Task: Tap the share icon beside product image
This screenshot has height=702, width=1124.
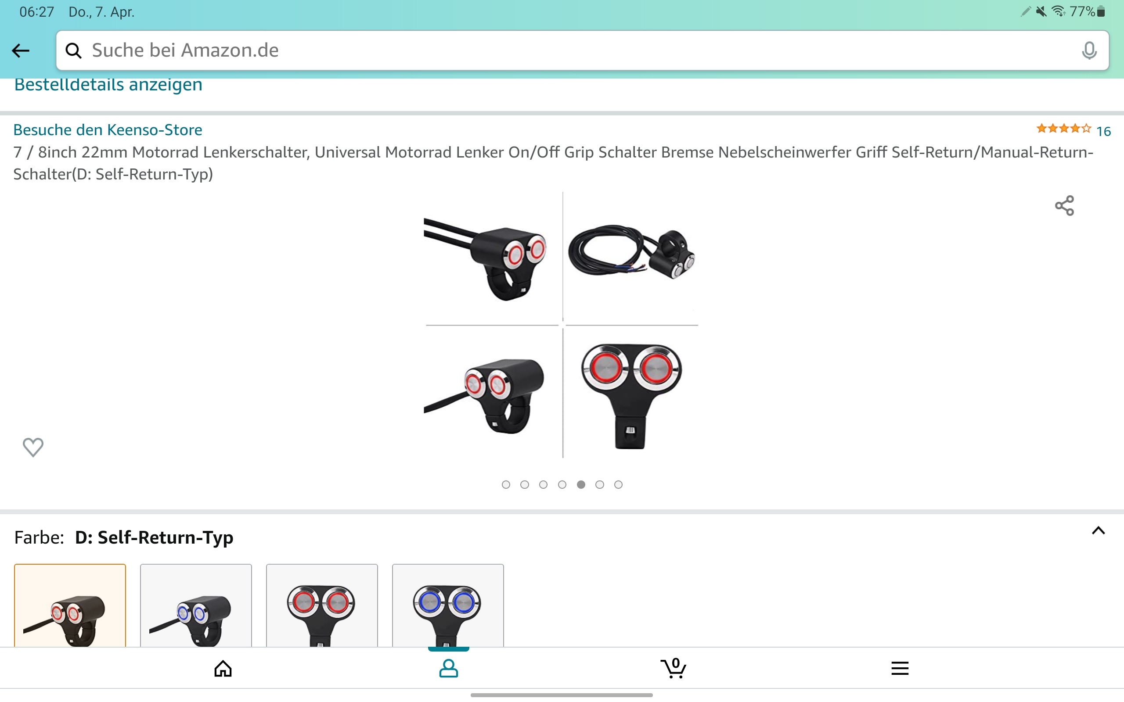Action: click(x=1064, y=206)
